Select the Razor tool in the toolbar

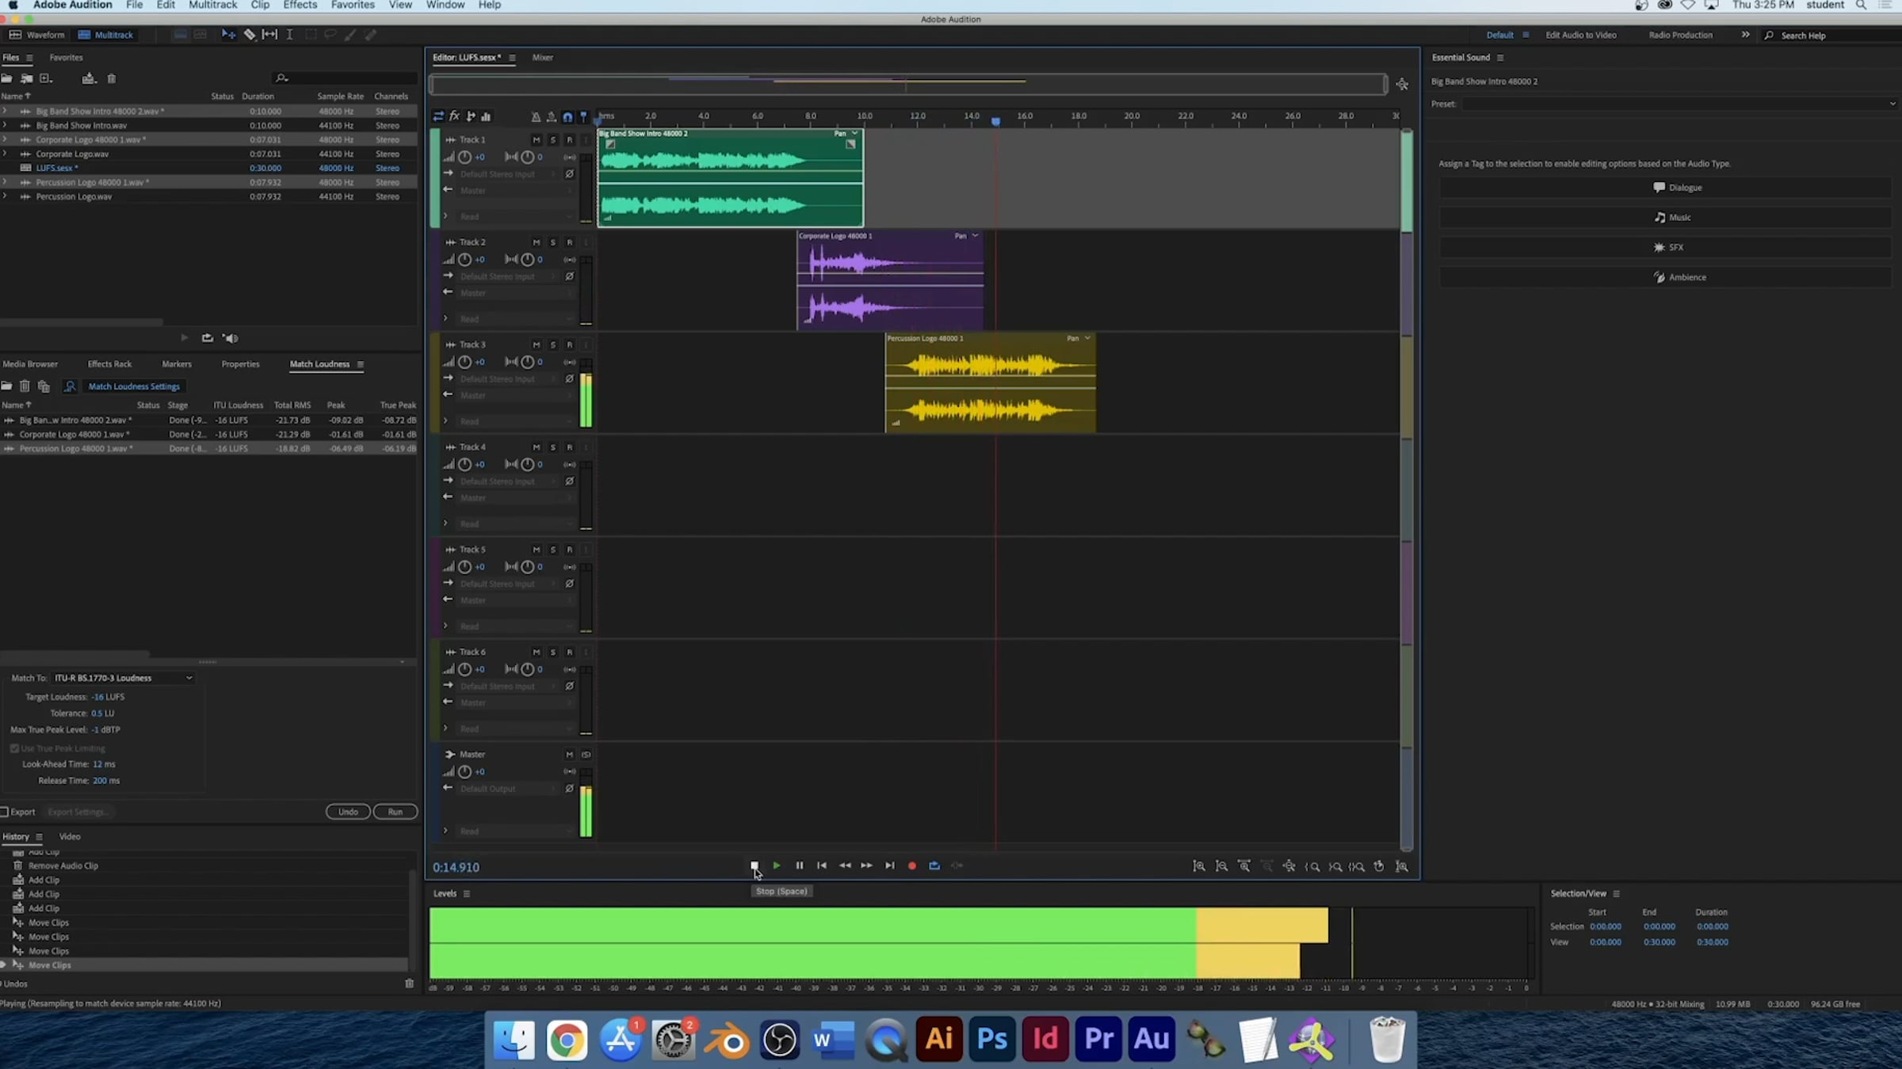[250, 35]
